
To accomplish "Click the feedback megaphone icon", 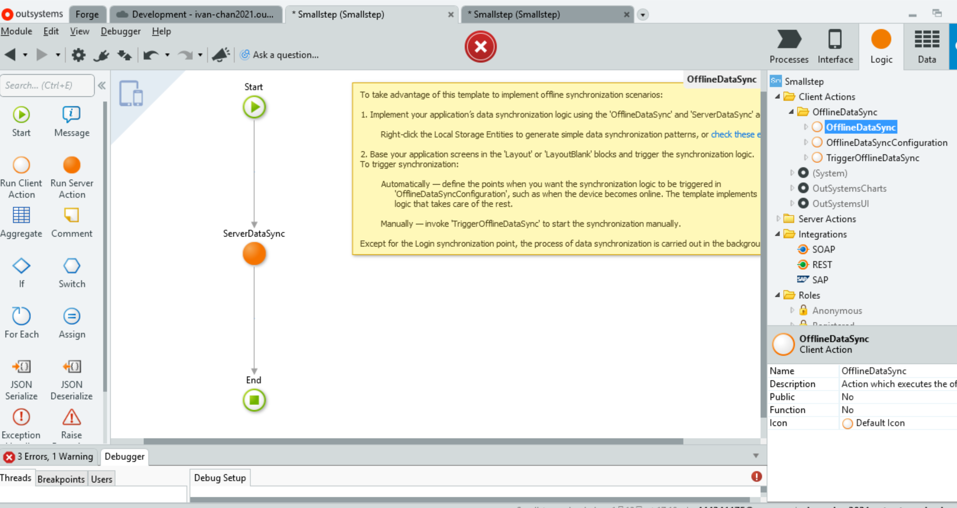I will point(221,54).
